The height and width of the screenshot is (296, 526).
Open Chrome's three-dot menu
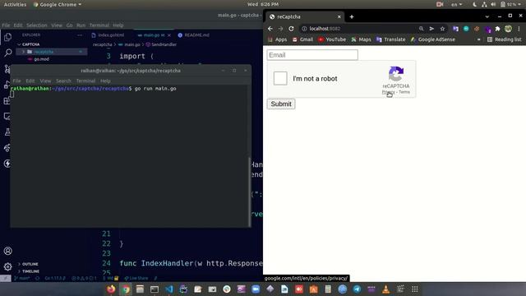(x=519, y=29)
